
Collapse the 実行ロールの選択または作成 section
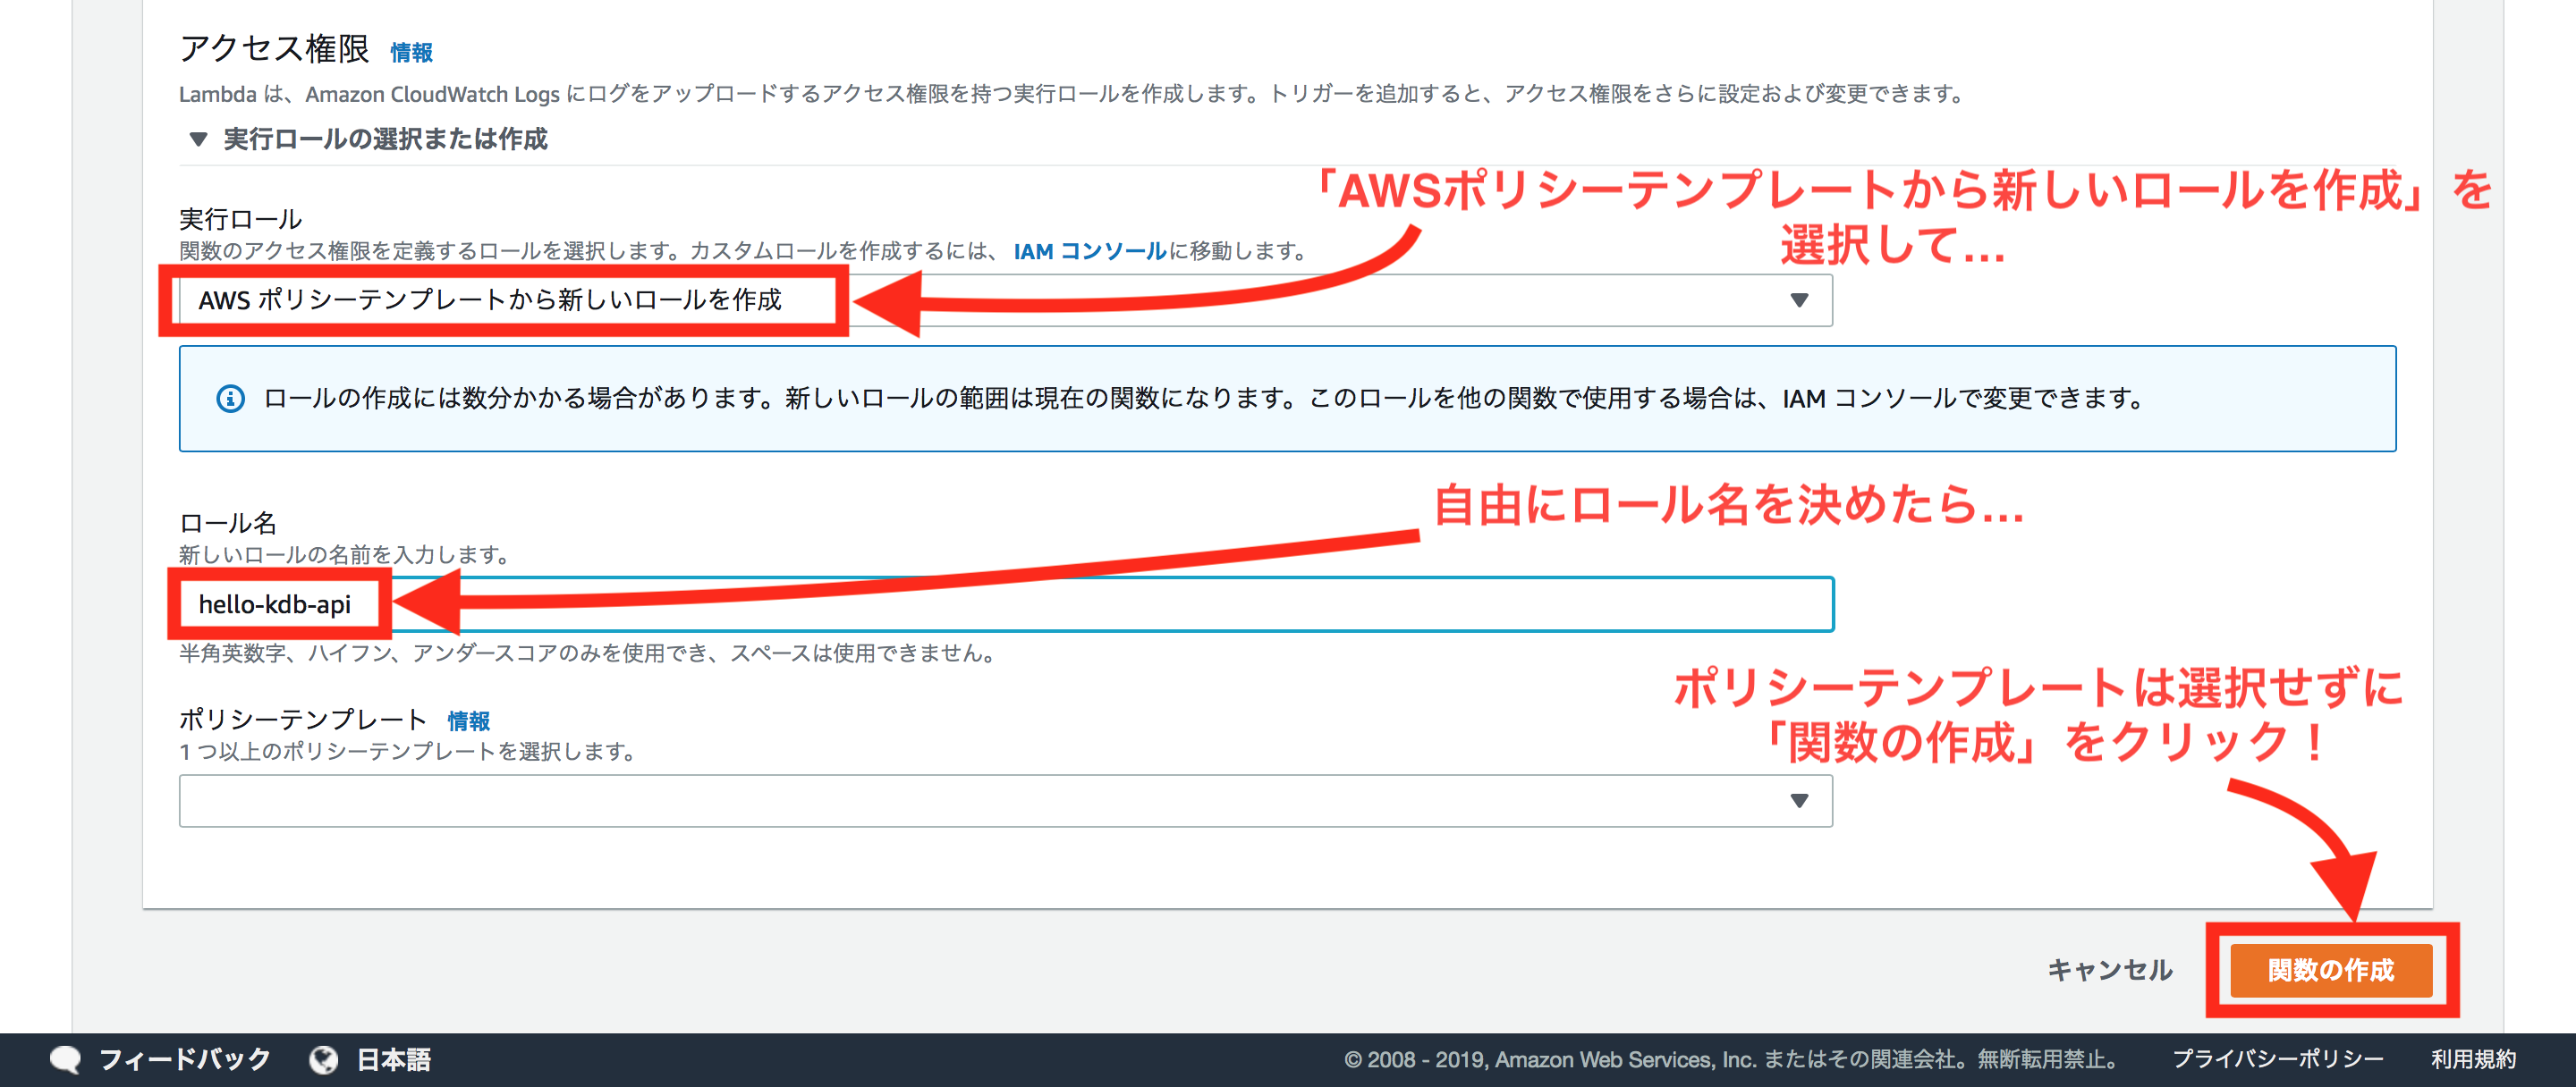tap(367, 139)
